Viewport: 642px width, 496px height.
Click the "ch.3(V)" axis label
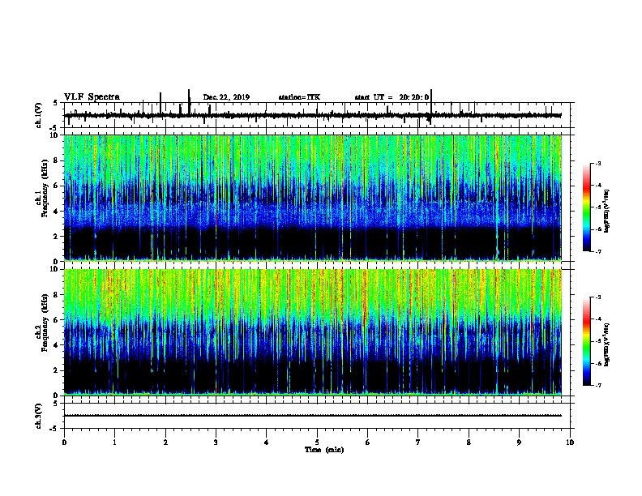(x=38, y=416)
